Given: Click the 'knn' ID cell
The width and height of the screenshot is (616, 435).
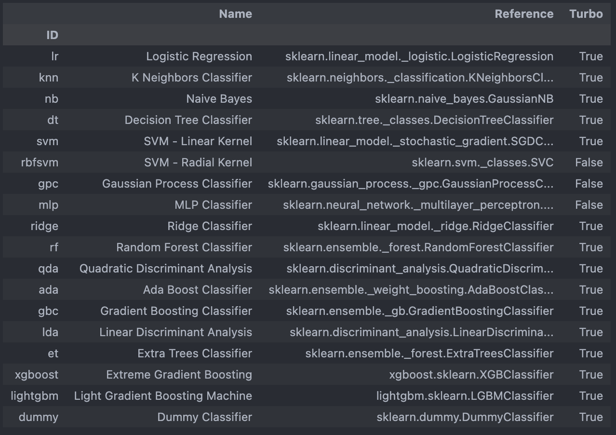Looking at the screenshot, I should tap(48, 78).
